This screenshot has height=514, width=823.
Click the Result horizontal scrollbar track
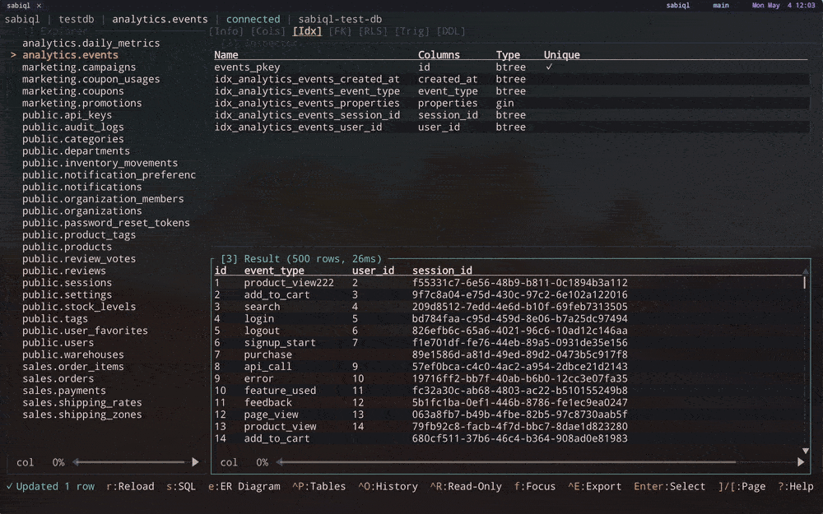(x=540, y=462)
